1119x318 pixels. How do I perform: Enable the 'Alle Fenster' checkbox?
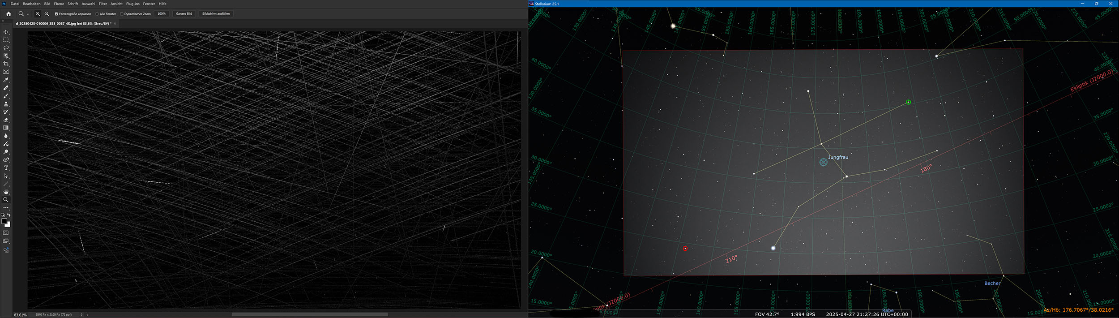pos(97,14)
